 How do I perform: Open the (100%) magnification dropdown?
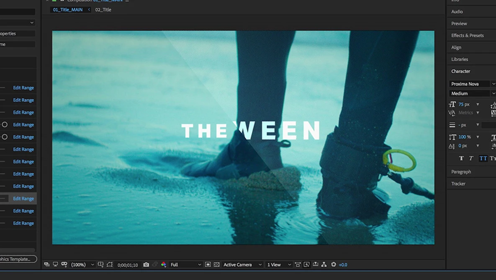tap(82, 265)
